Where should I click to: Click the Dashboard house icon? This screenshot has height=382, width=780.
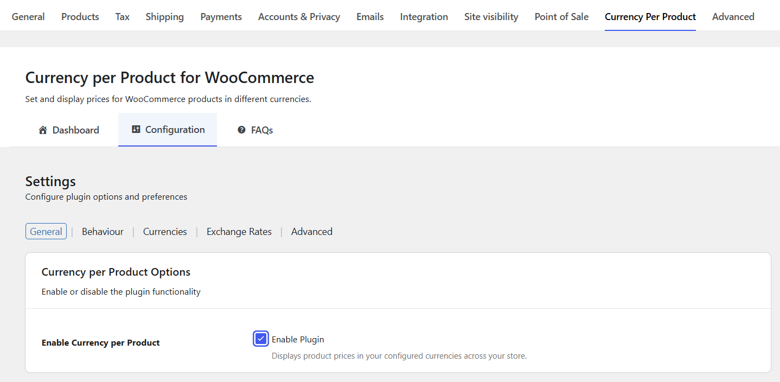point(43,130)
